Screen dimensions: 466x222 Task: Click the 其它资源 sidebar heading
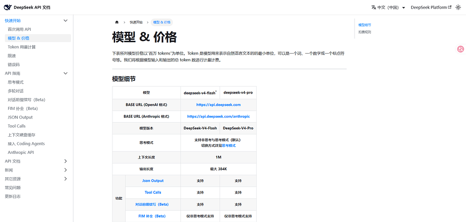(13, 179)
